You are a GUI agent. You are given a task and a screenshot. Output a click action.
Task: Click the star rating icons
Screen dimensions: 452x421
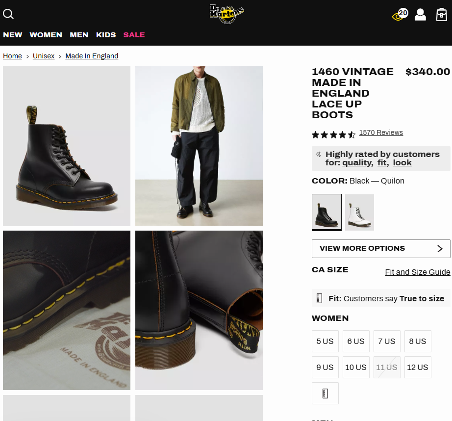click(333, 135)
